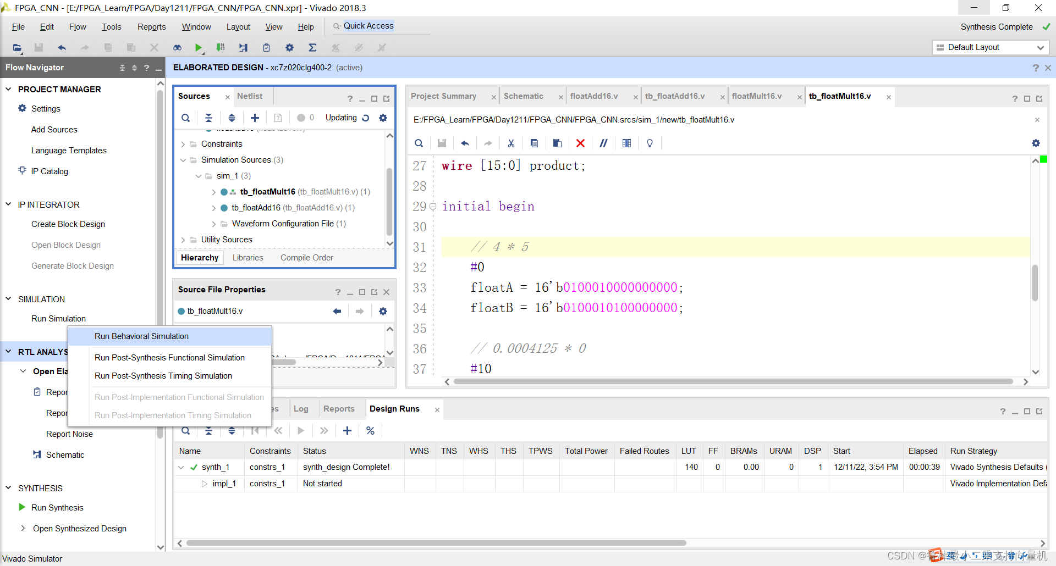Image resolution: width=1056 pixels, height=566 pixels.
Task: Click the code editor vertical scrollbar
Action: pos(1035,282)
